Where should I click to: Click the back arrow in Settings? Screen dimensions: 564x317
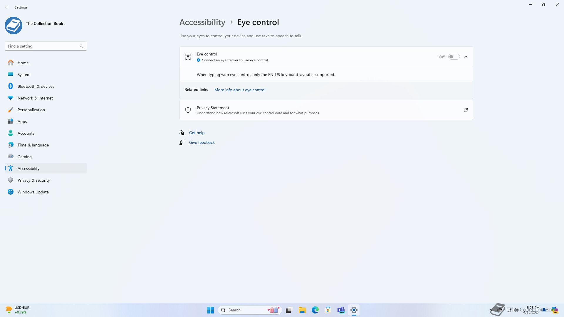pos(7,7)
